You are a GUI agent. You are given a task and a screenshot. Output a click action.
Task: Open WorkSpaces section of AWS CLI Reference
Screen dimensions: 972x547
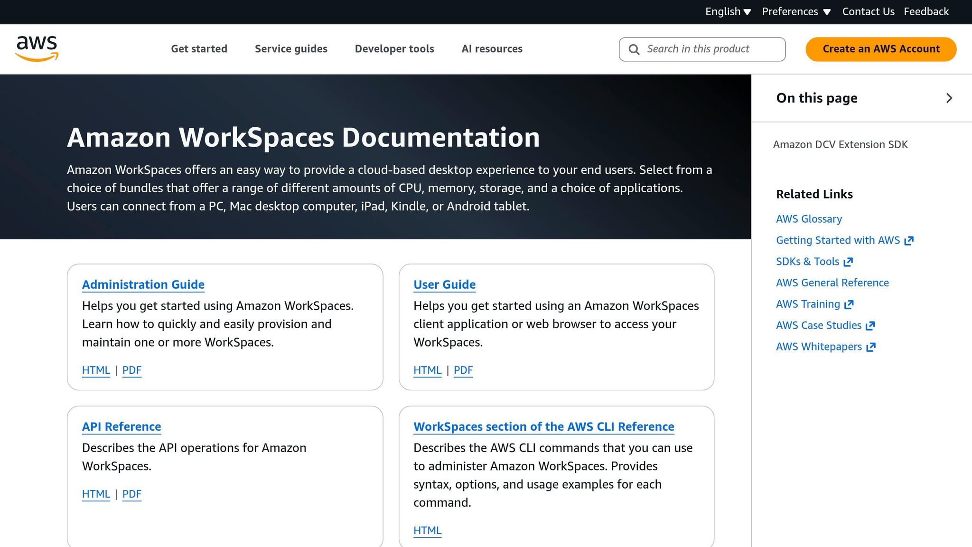coord(544,426)
